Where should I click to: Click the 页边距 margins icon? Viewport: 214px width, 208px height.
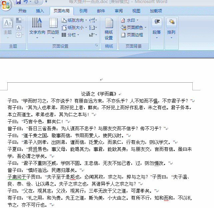point(53,23)
